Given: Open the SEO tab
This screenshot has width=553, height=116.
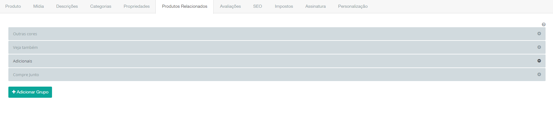Looking at the screenshot, I should pyautogui.click(x=258, y=6).
